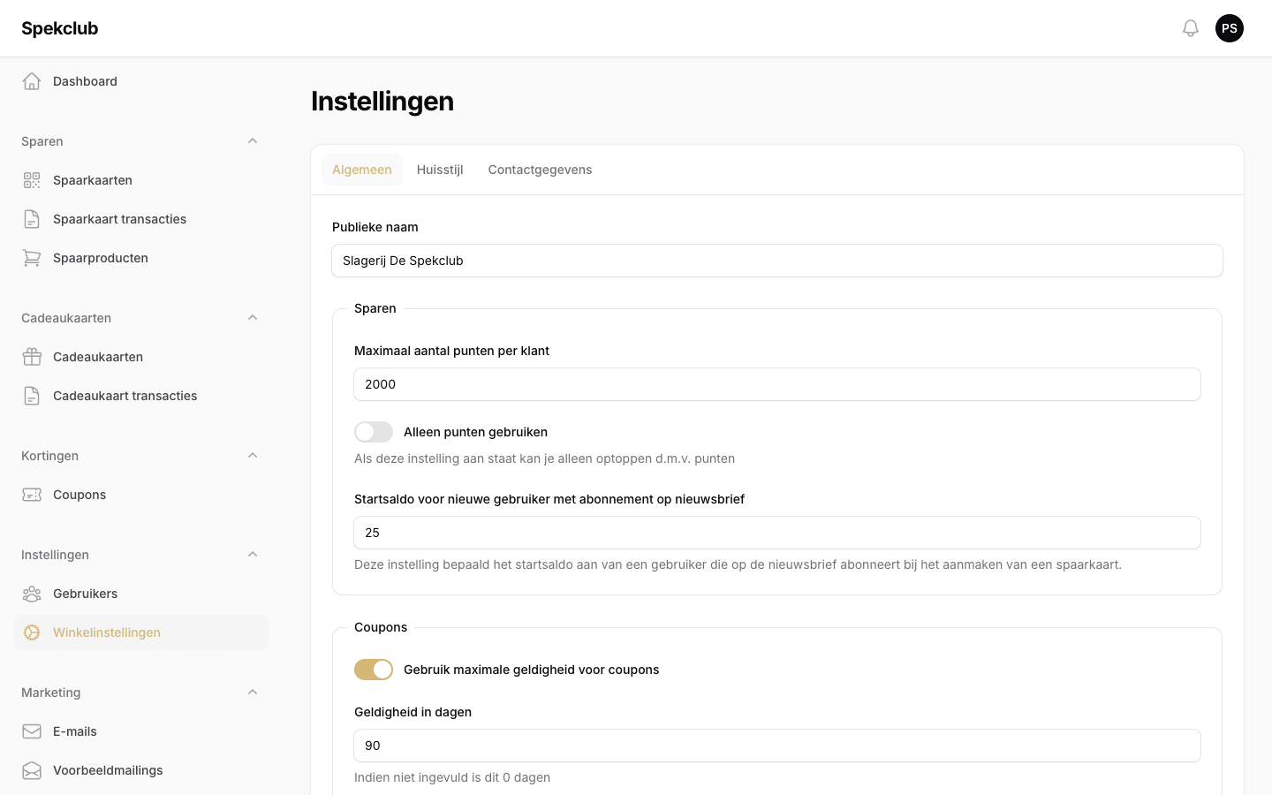
Task: Click the Spekclub logo text
Action: (x=59, y=28)
